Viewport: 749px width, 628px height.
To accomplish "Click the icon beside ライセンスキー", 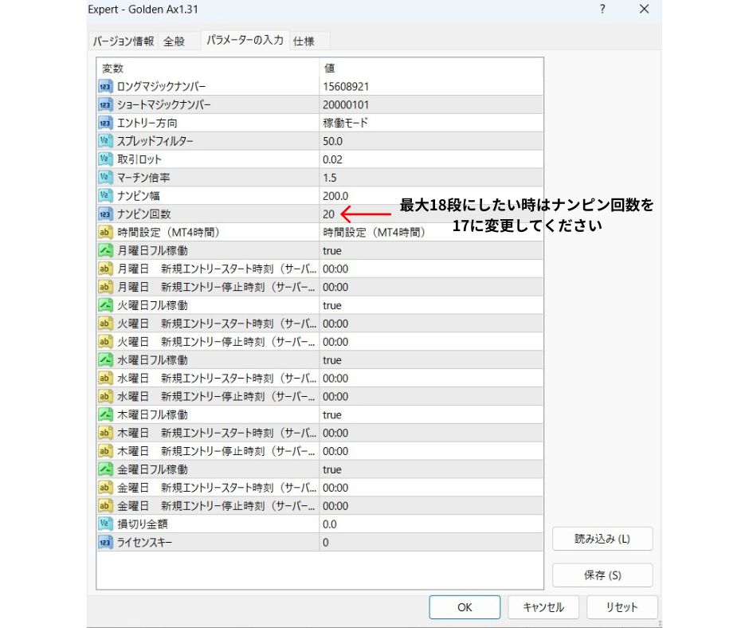I will coord(105,543).
